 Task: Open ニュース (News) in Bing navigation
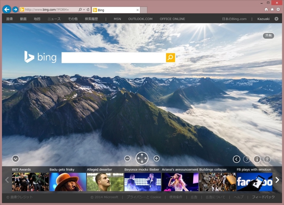[x=54, y=19]
